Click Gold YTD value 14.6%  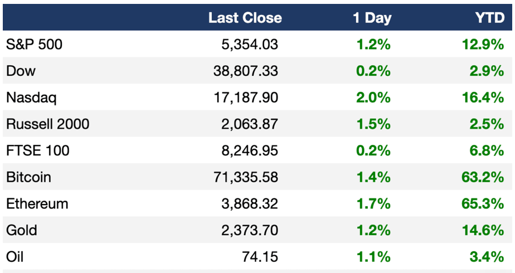click(x=483, y=230)
